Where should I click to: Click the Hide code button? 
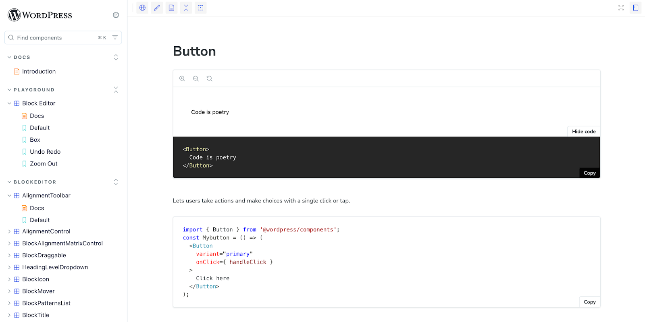584,132
